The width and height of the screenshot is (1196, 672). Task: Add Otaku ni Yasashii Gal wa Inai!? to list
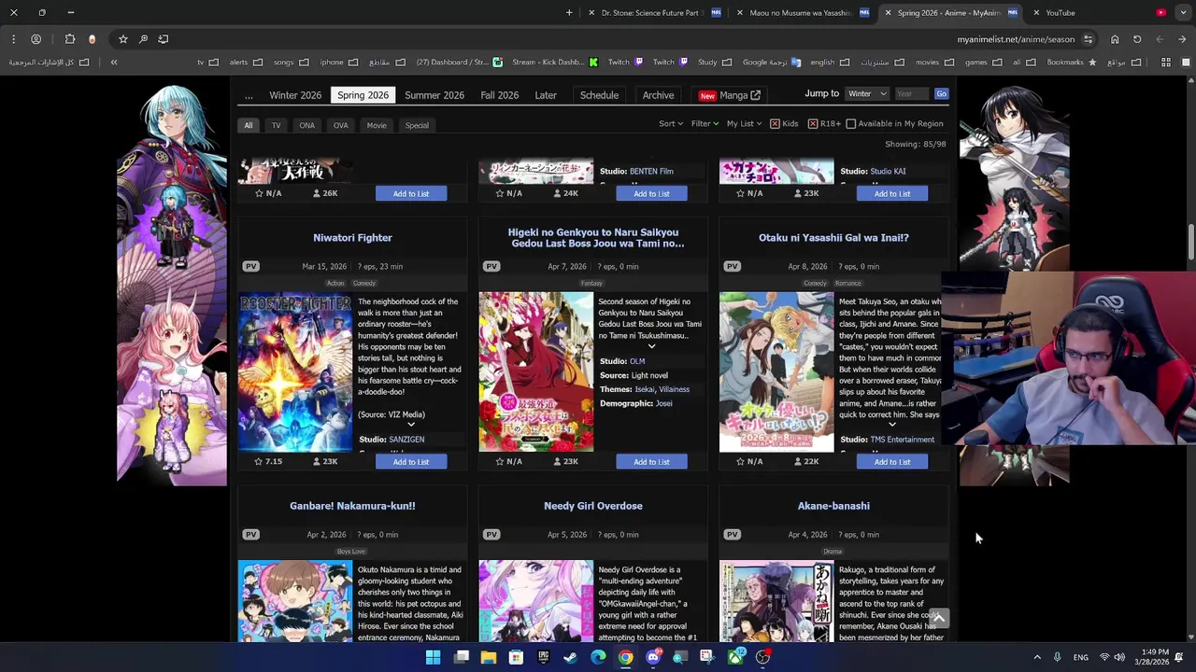tap(892, 462)
